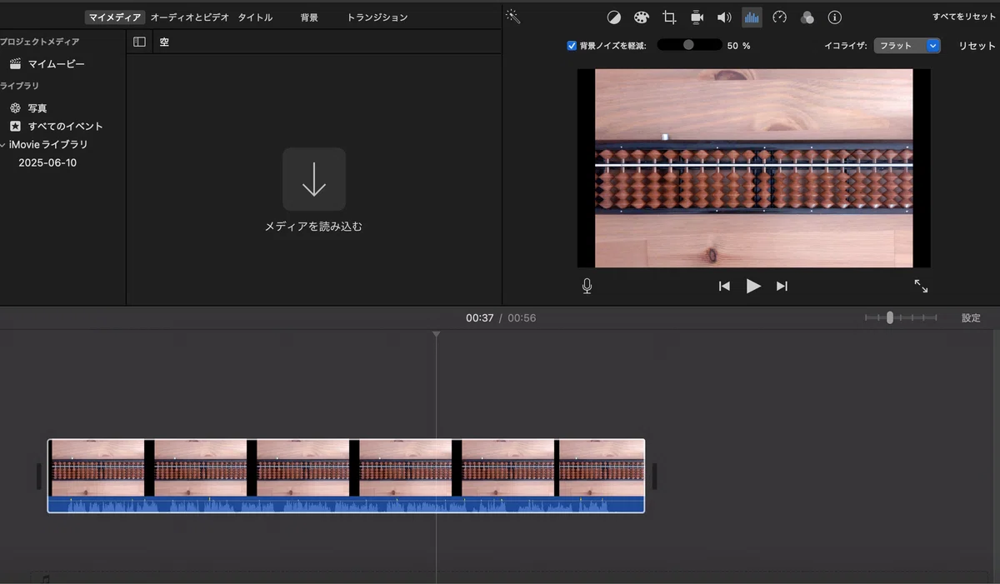This screenshot has height=584, width=1000.
Task: Adjust the noise reduction percentage slider
Action: click(x=689, y=45)
